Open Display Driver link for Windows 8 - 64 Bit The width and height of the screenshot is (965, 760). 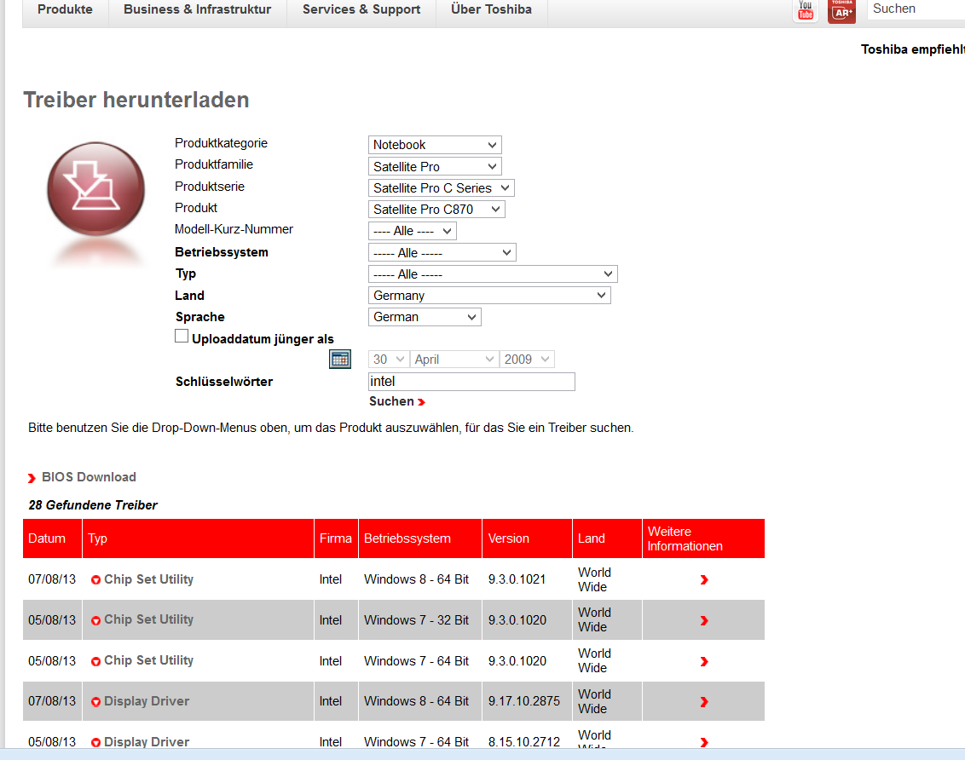[x=147, y=701]
